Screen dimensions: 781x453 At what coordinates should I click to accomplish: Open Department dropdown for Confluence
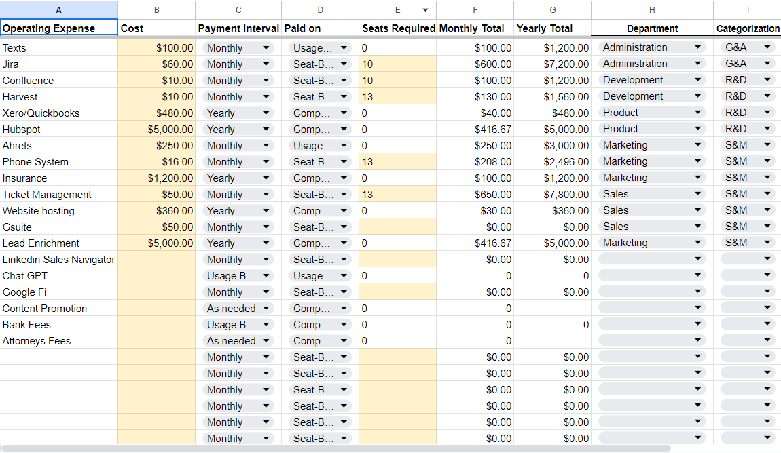(652, 80)
